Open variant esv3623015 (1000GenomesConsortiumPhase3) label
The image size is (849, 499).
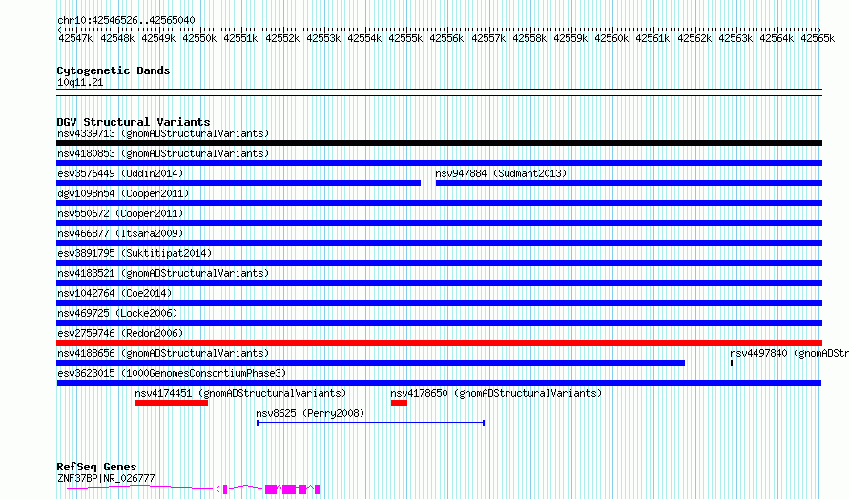(x=172, y=373)
